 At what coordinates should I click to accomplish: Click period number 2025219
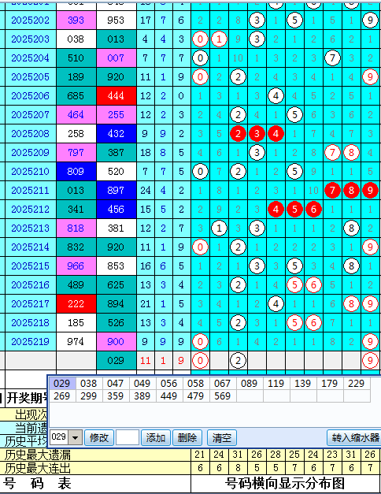point(30,341)
